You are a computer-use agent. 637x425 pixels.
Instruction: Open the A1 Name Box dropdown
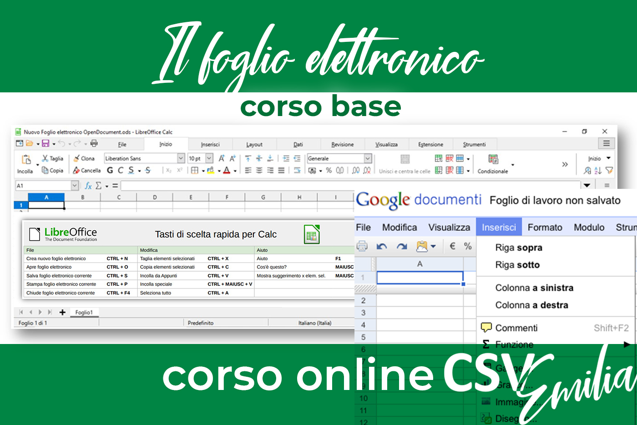pos(75,186)
